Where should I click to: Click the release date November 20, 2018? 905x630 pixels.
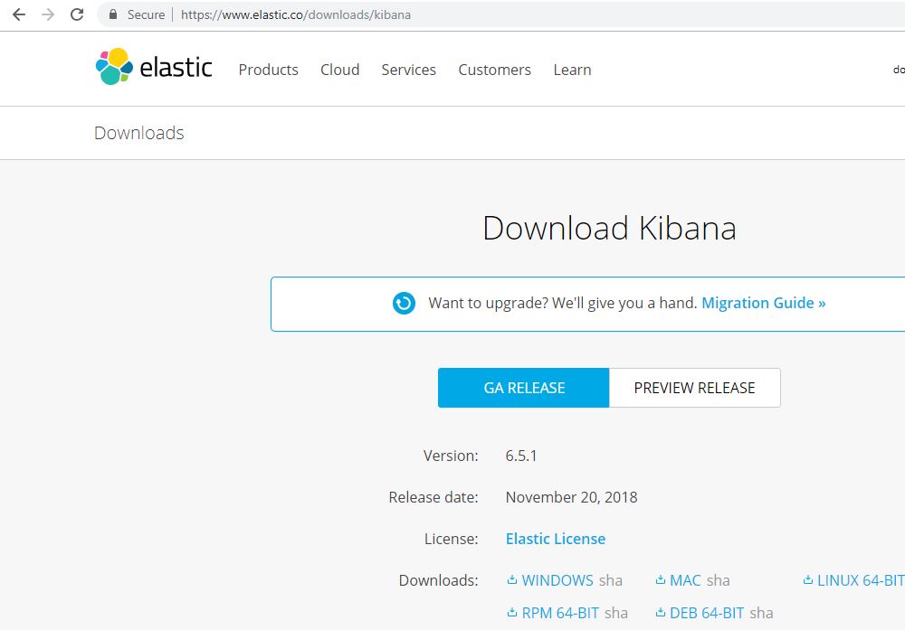(x=571, y=497)
